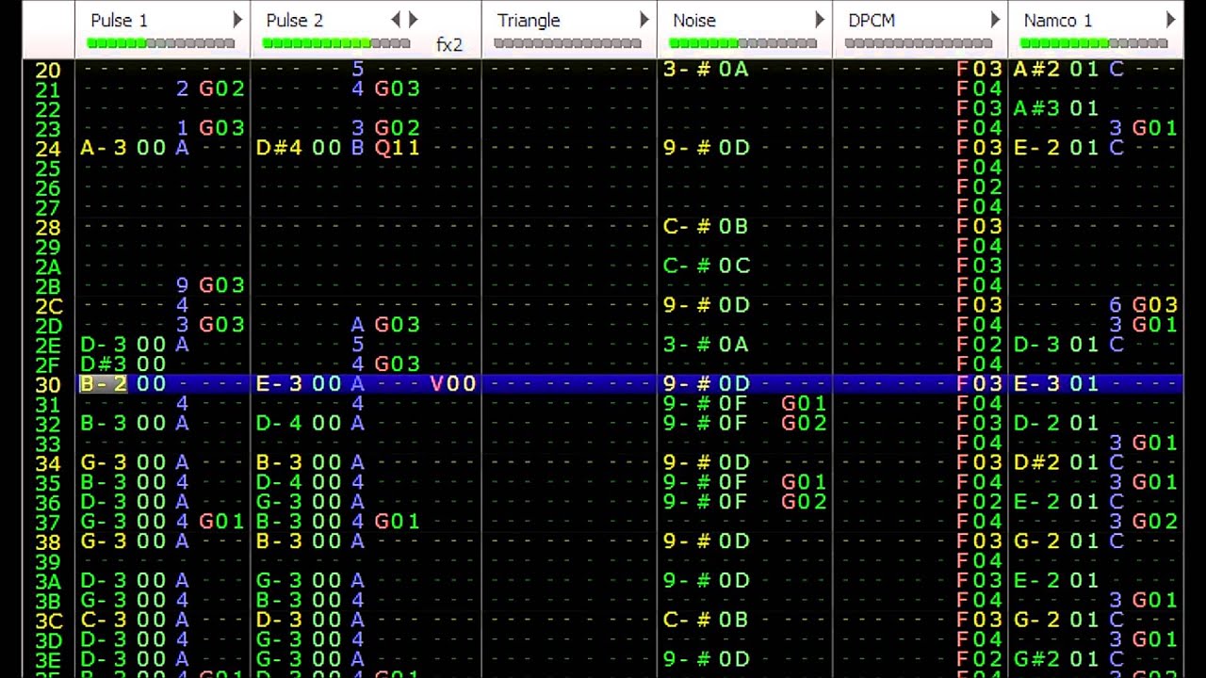Select row number 3C
This screenshot has width=1206, height=678.
48,621
